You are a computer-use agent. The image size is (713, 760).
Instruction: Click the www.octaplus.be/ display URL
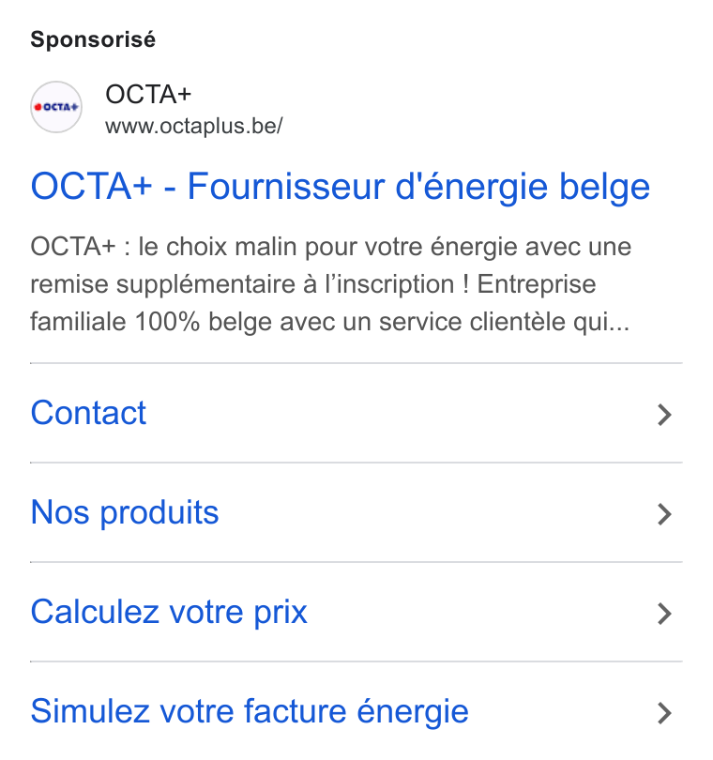194,126
